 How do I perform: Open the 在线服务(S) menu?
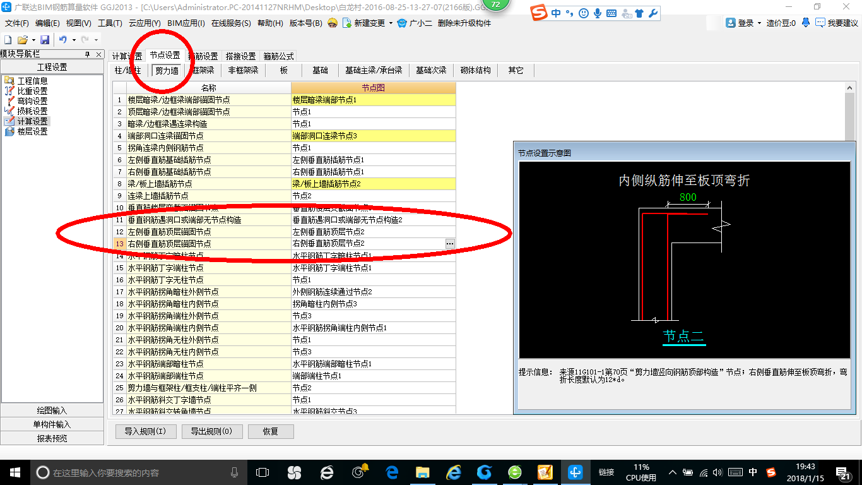(x=232, y=23)
